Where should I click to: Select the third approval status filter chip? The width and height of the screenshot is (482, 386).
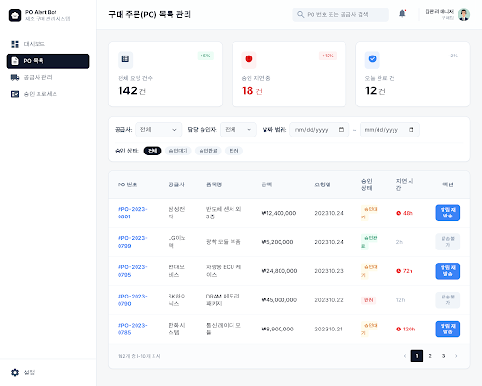(x=208, y=151)
